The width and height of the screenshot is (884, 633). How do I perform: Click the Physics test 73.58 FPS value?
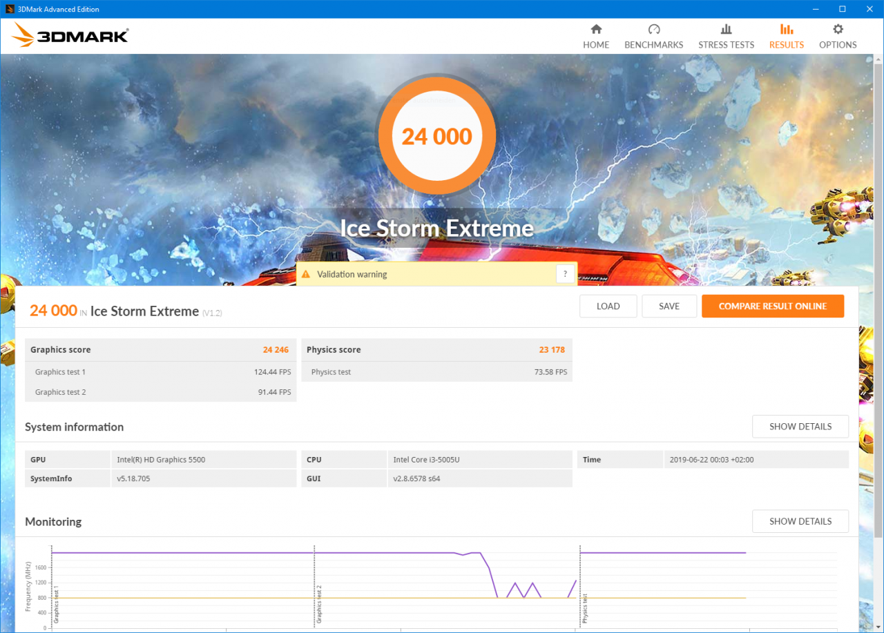(550, 372)
